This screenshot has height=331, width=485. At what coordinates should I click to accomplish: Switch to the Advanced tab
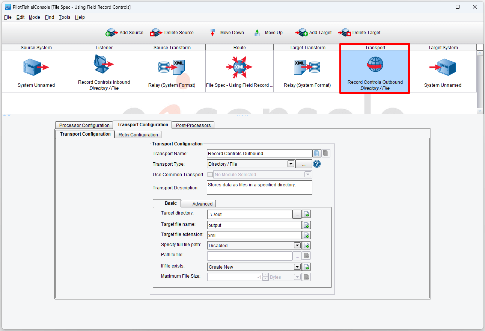[198, 204]
